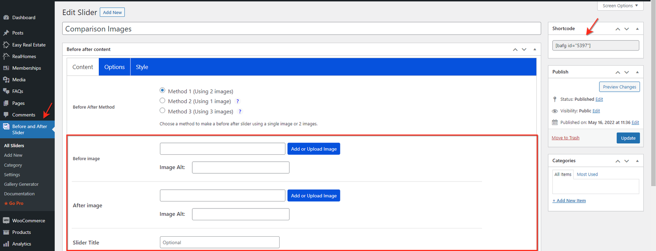Click the Pages sidebar icon

click(6, 103)
